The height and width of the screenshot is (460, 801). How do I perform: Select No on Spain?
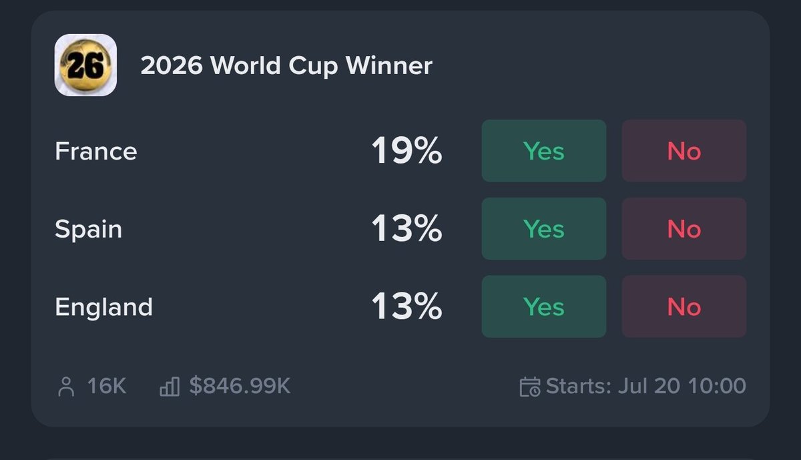tap(684, 229)
